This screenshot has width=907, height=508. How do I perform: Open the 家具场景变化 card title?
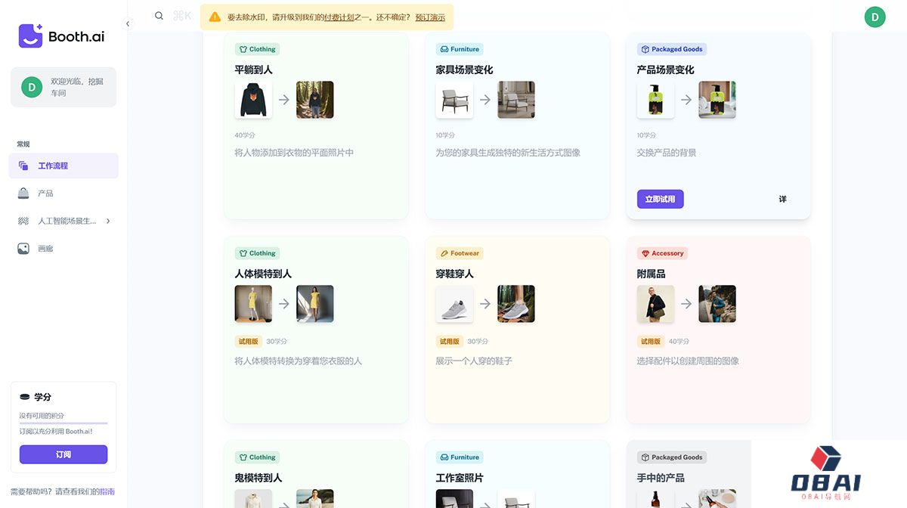pos(464,70)
